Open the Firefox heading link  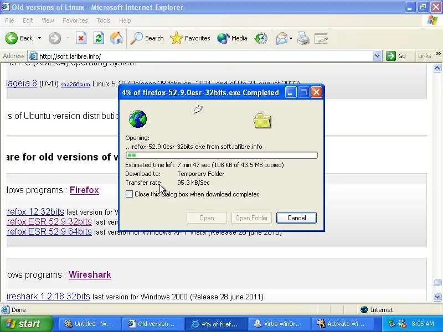84,190
